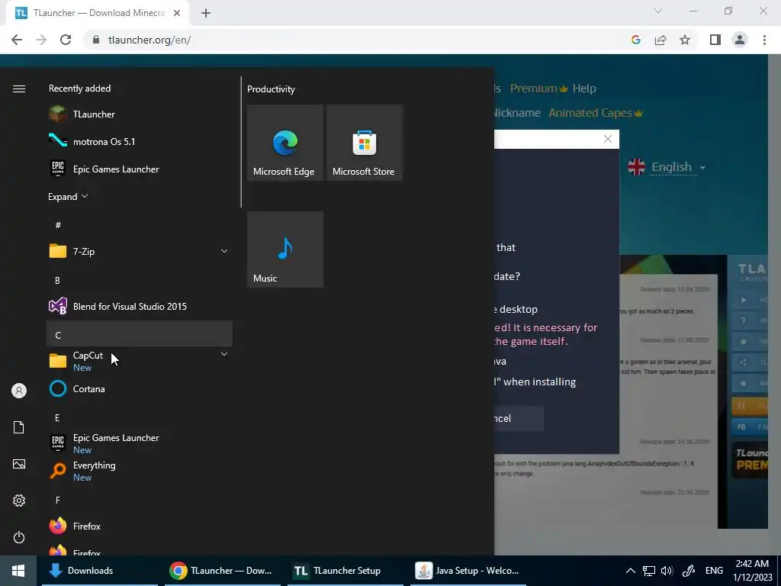Click the # letter header
Image resolution: width=781 pixels, height=586 pixels.
pyautogui.click(x=140, y=225)
